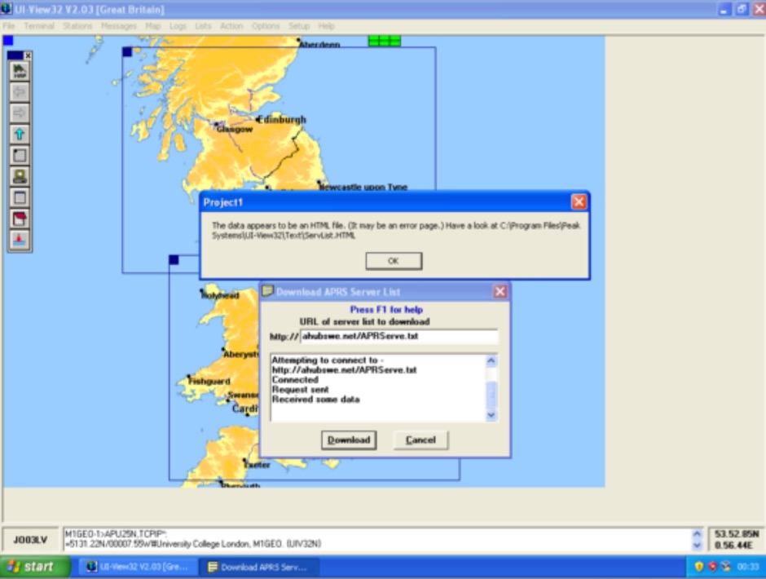Click the red marker on blue toolbar icon
This screenshot has width=766, height=579.
pos(20,240)
